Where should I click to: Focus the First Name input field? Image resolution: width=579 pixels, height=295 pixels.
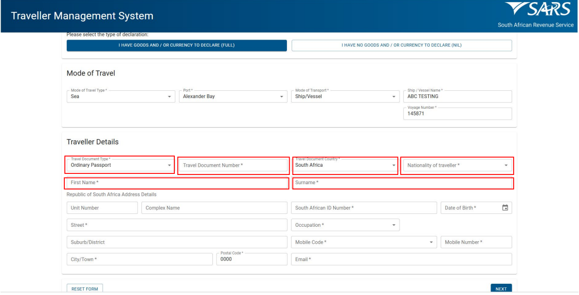pyautogui.click(x=176, y=183)
